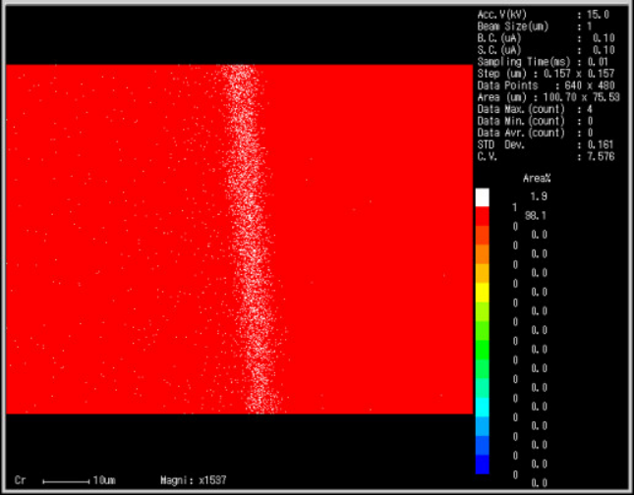Click the Beam Size(um) label

pyautogui.click(x=513, y=27)
